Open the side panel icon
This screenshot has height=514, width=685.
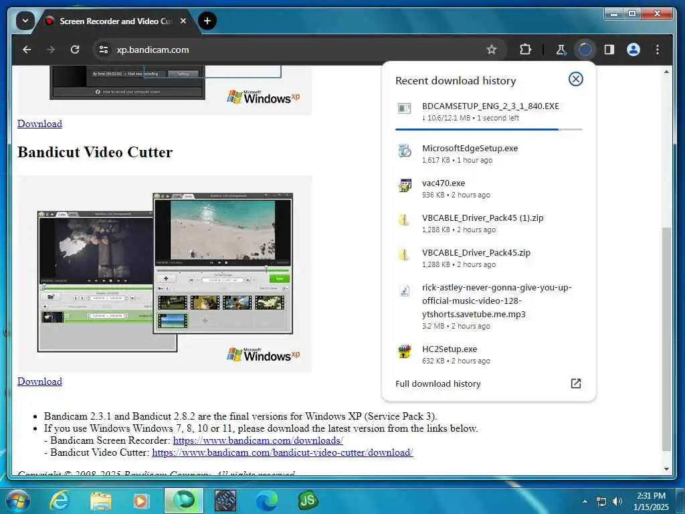pyautogui.click(x=609, y=50)
